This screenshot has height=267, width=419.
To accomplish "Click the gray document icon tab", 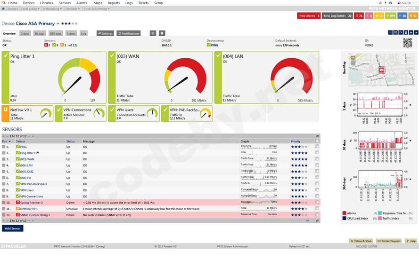I will coord(162,33).
